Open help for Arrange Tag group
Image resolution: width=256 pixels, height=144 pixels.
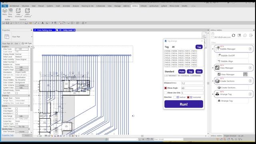coord(250,94)
